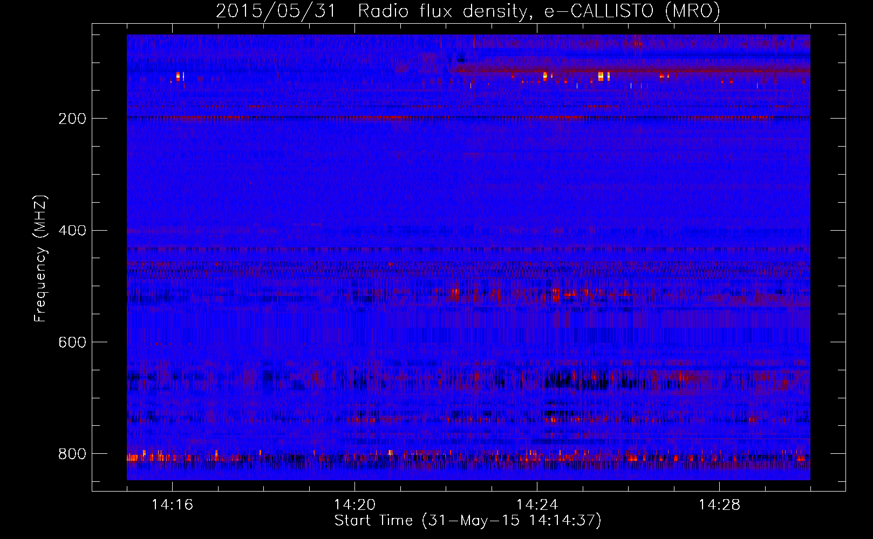
Task: Click the 14:24 time tick label
Action: (x=537, y=505)
